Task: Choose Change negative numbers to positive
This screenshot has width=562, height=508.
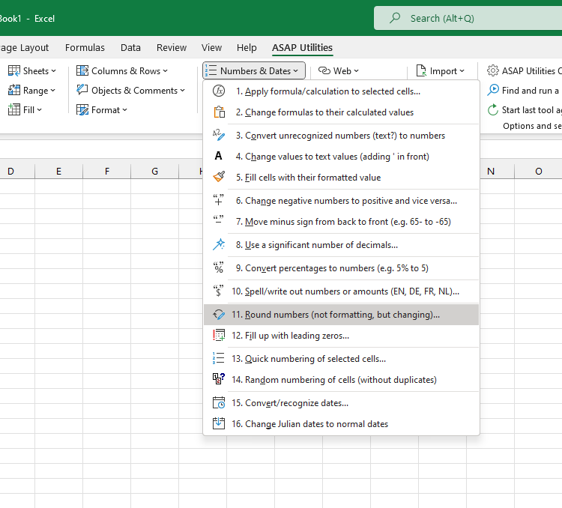Action: pyautogui.click(x=341, y=200)
